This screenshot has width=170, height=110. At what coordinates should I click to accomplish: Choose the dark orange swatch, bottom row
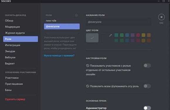149,40
